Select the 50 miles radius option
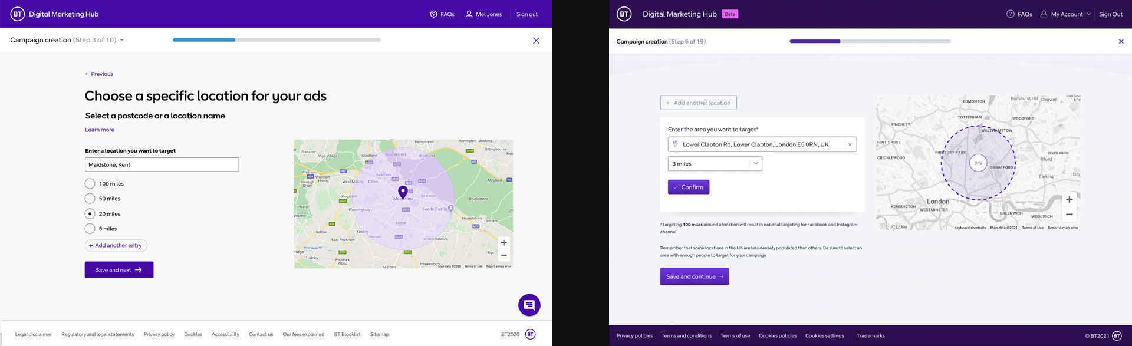Viewport: 1132px width, 346px height. coord(90,199)
